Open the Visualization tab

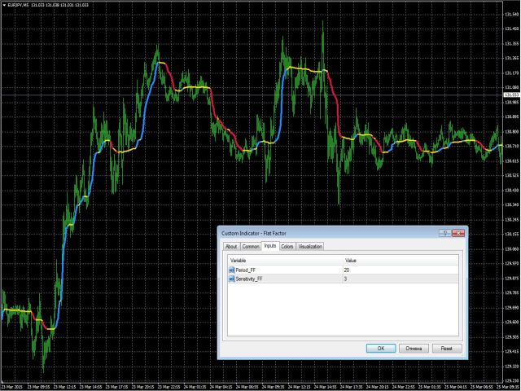[310, 246]
